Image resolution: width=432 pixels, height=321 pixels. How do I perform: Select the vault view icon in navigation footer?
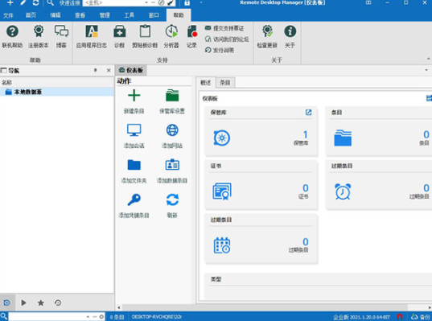click(6, 302)
